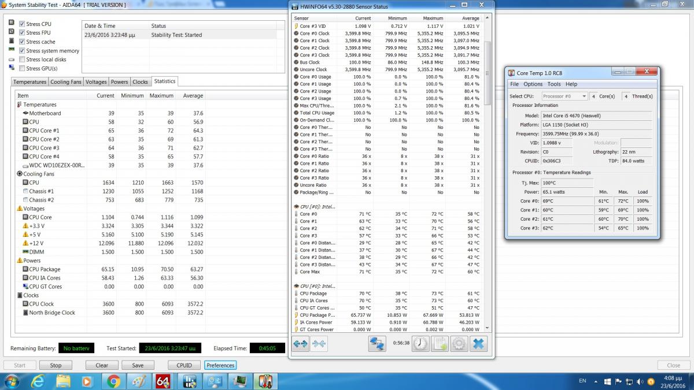Enable Stress GPU(s) checkbox

22,68
